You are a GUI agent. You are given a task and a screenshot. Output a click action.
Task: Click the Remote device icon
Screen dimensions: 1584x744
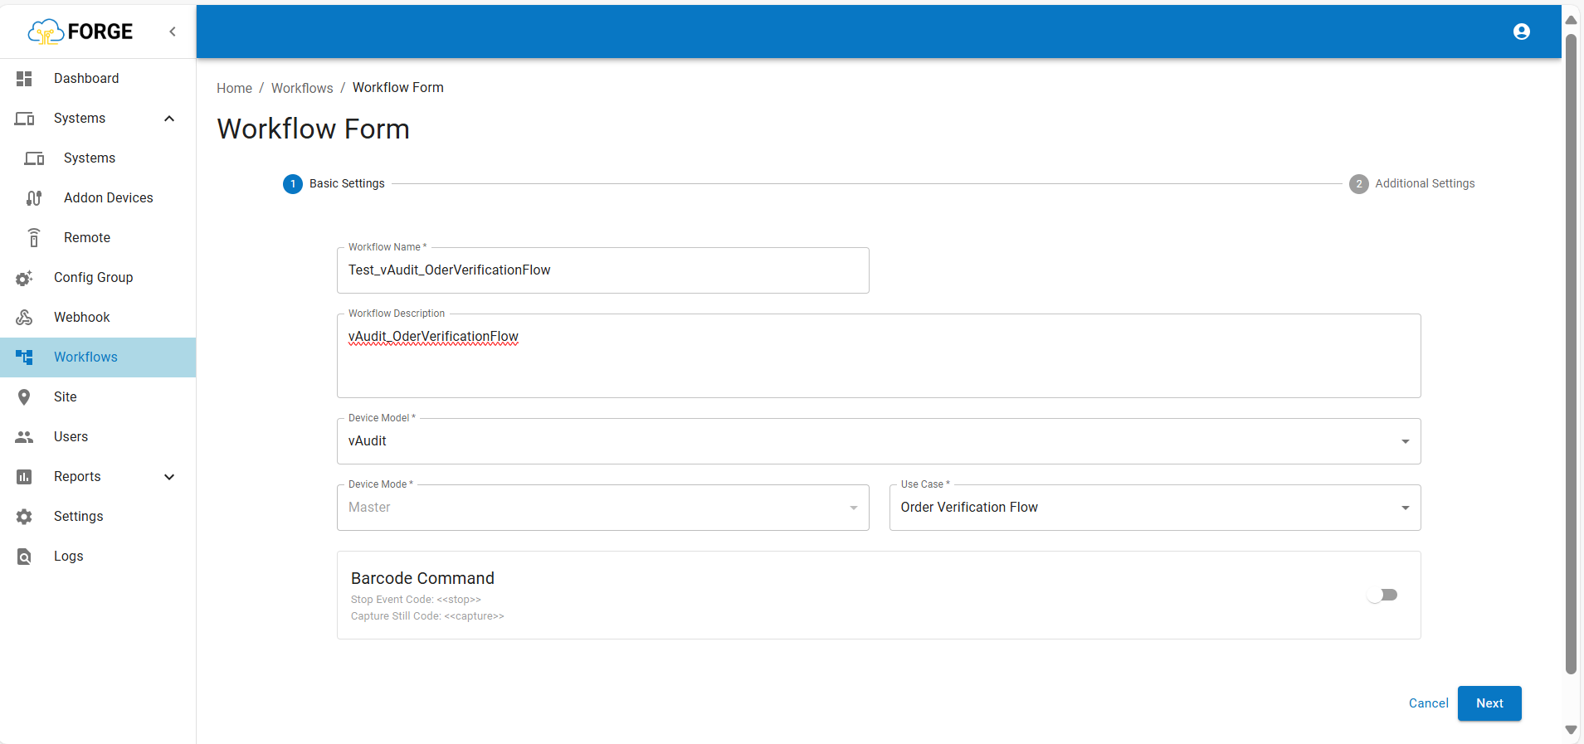[x=34, y=238]
